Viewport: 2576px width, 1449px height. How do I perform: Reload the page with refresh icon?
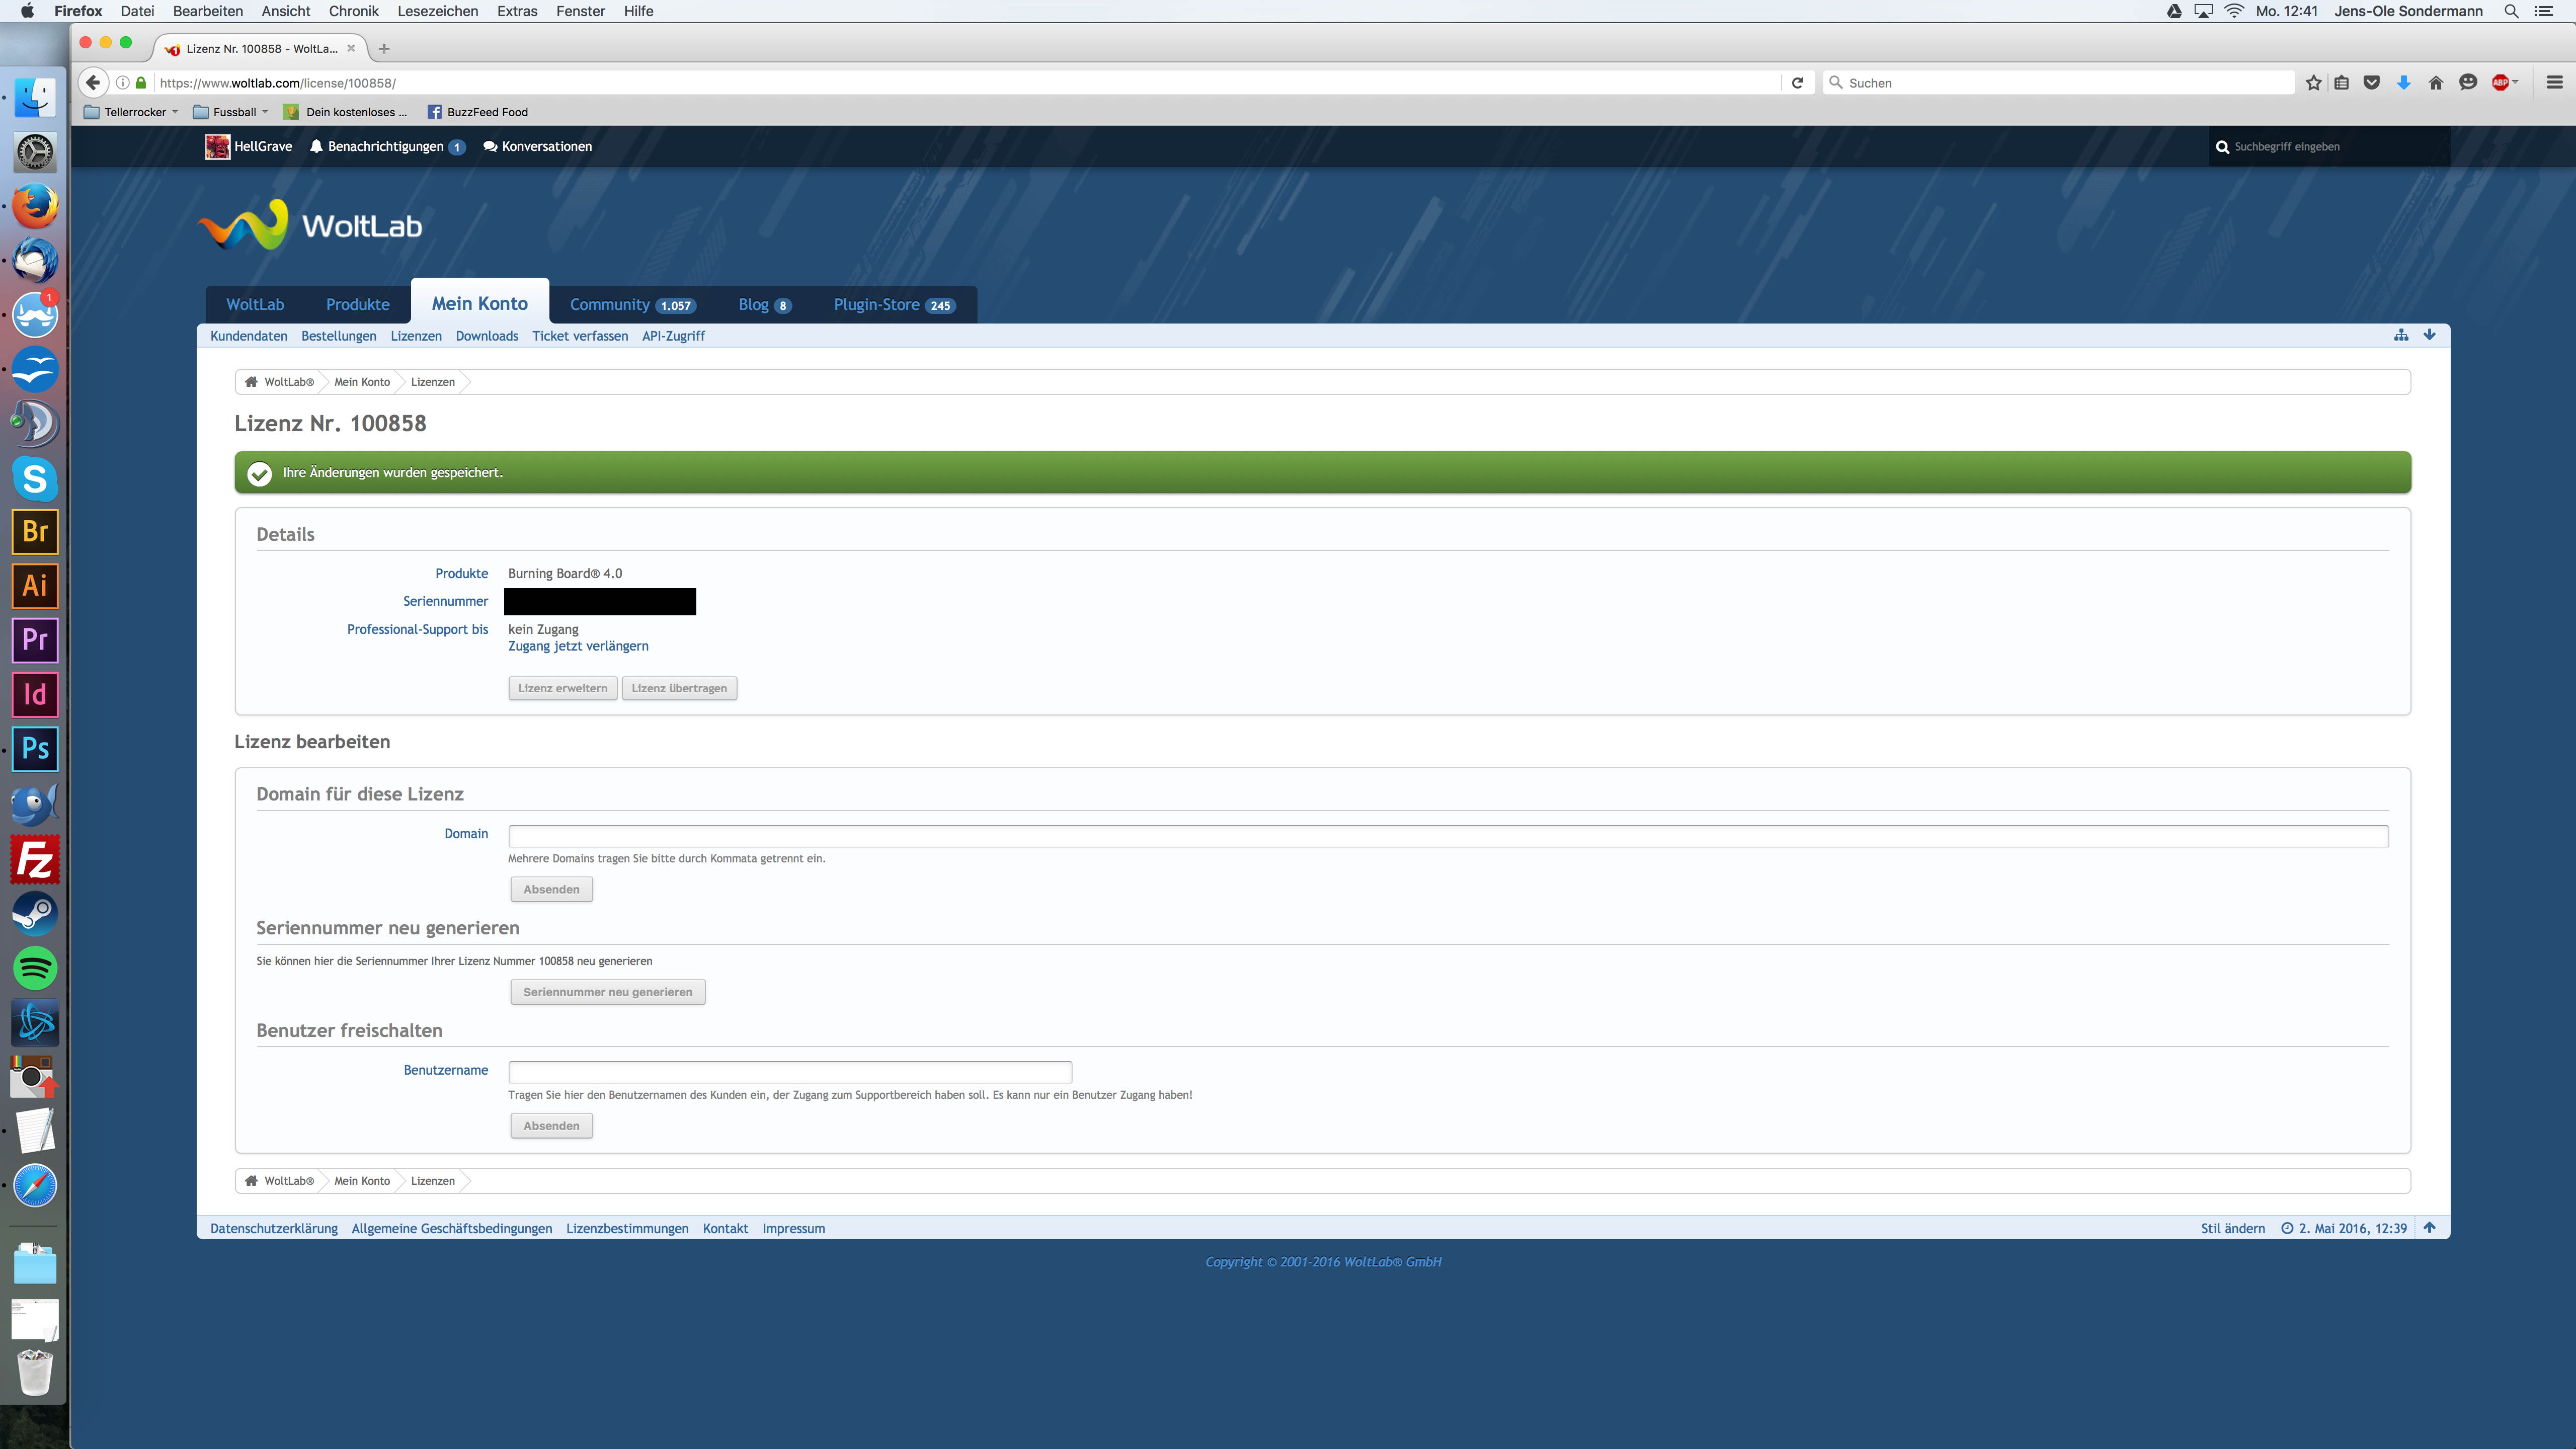pos(1797,83)
